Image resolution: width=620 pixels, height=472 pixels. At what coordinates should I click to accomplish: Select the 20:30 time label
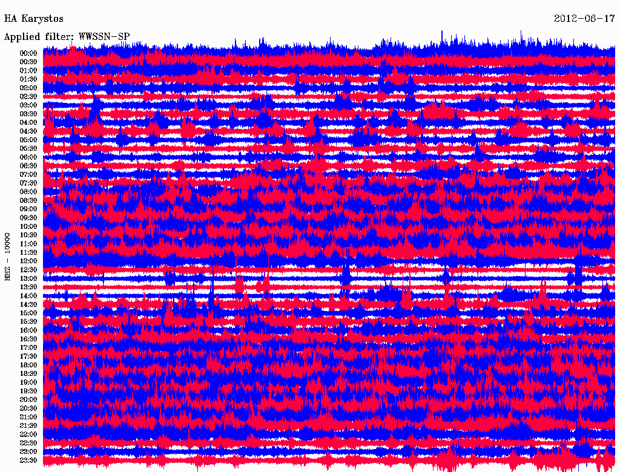(28, 408)
